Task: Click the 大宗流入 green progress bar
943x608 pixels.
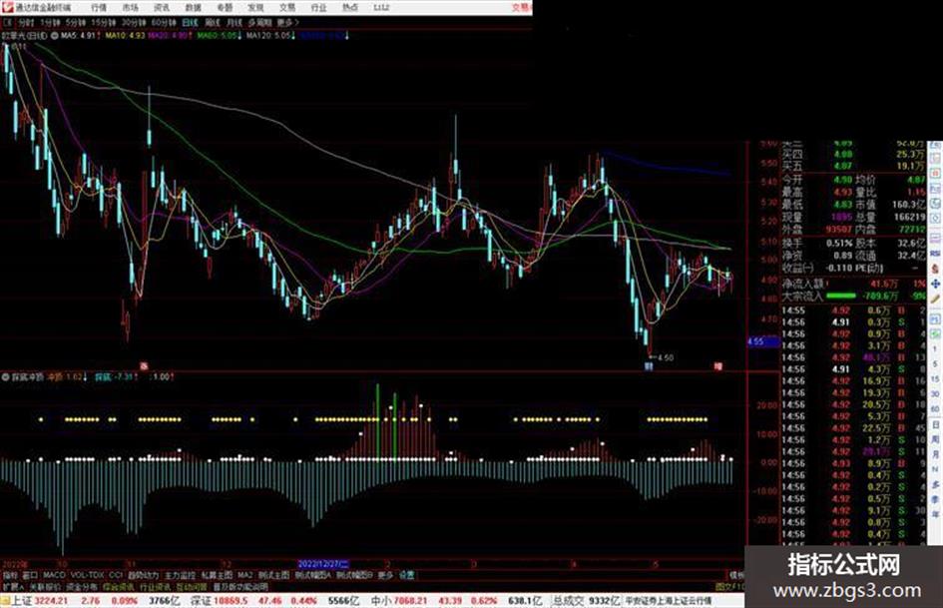Action: click(841, 296)
